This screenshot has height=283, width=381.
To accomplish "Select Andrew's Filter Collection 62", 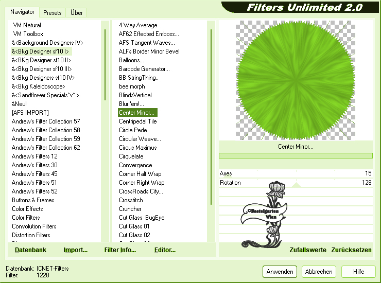I will point(46,148).
